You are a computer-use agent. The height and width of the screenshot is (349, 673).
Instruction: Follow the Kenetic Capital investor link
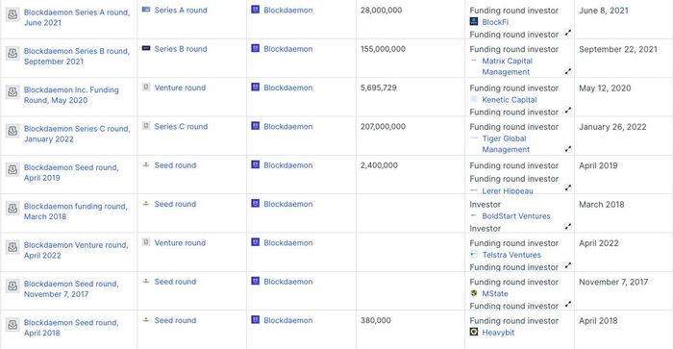pyautogui.click(x=509, y=100)
